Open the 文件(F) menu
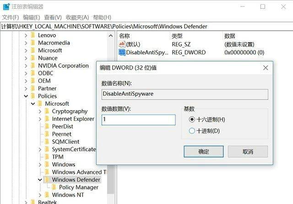 (11, 17)
